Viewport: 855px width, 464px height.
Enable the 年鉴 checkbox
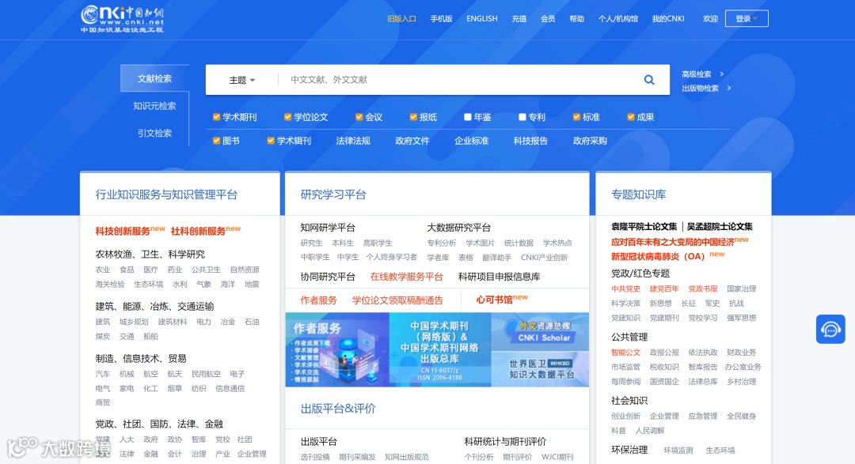pyautogui.click(x=468, y=117)
